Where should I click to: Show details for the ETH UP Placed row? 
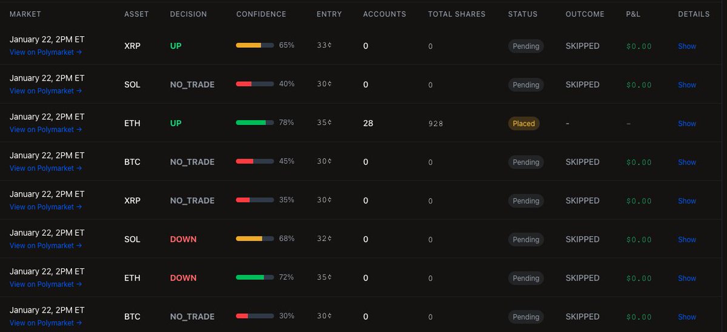coord(687,124)
